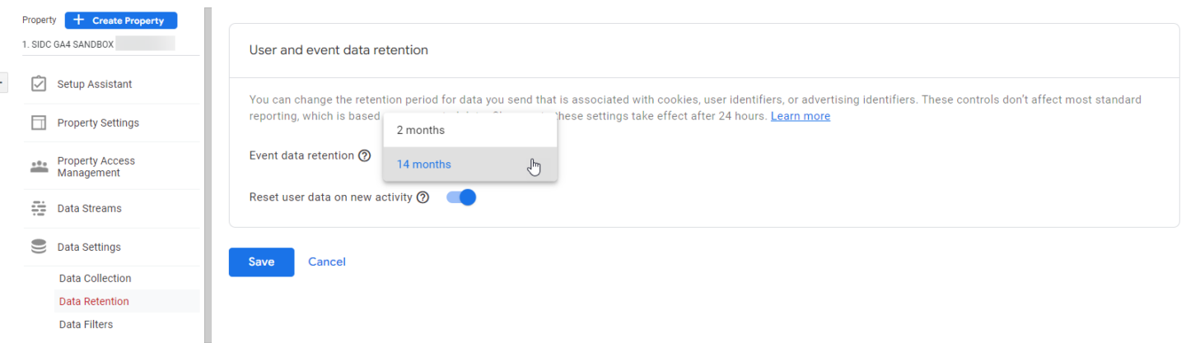Click plus icon in Create Property button
Image resolution: width=1186 pixels, height=343 pixels.
click(x=79, y=21)
